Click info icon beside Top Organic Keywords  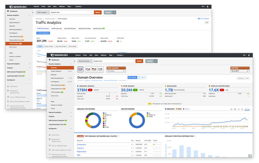[118, 136]
